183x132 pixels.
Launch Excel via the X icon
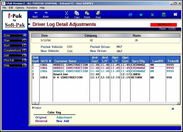pyautogui.click(x=152, y=15)
